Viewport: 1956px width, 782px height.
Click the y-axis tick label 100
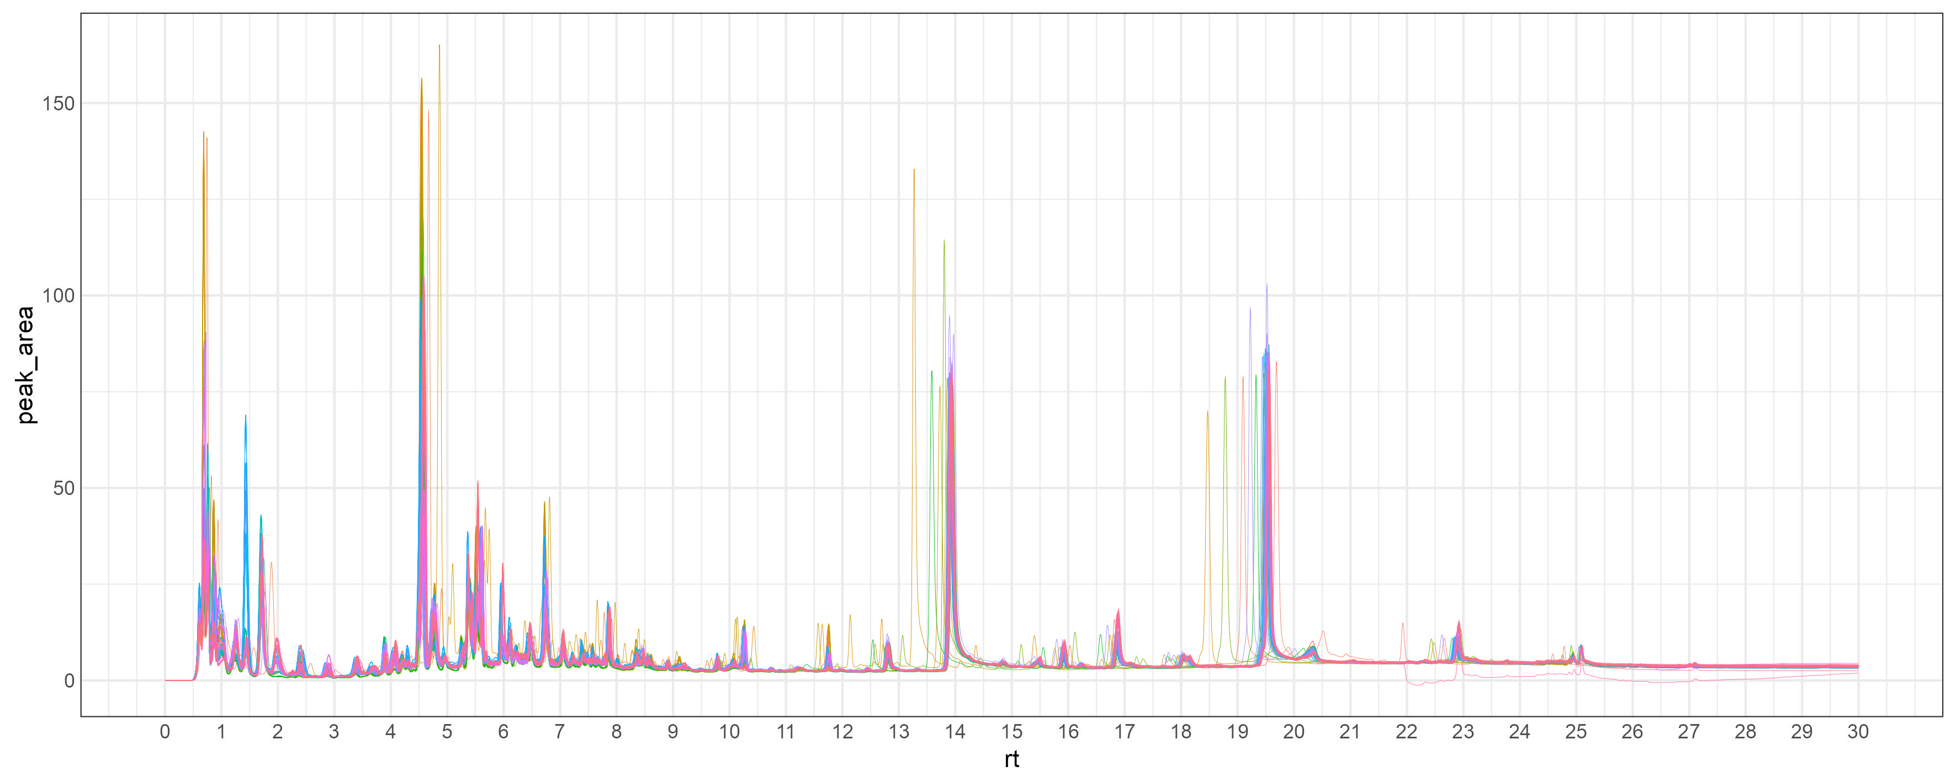[x=58, y=295]
